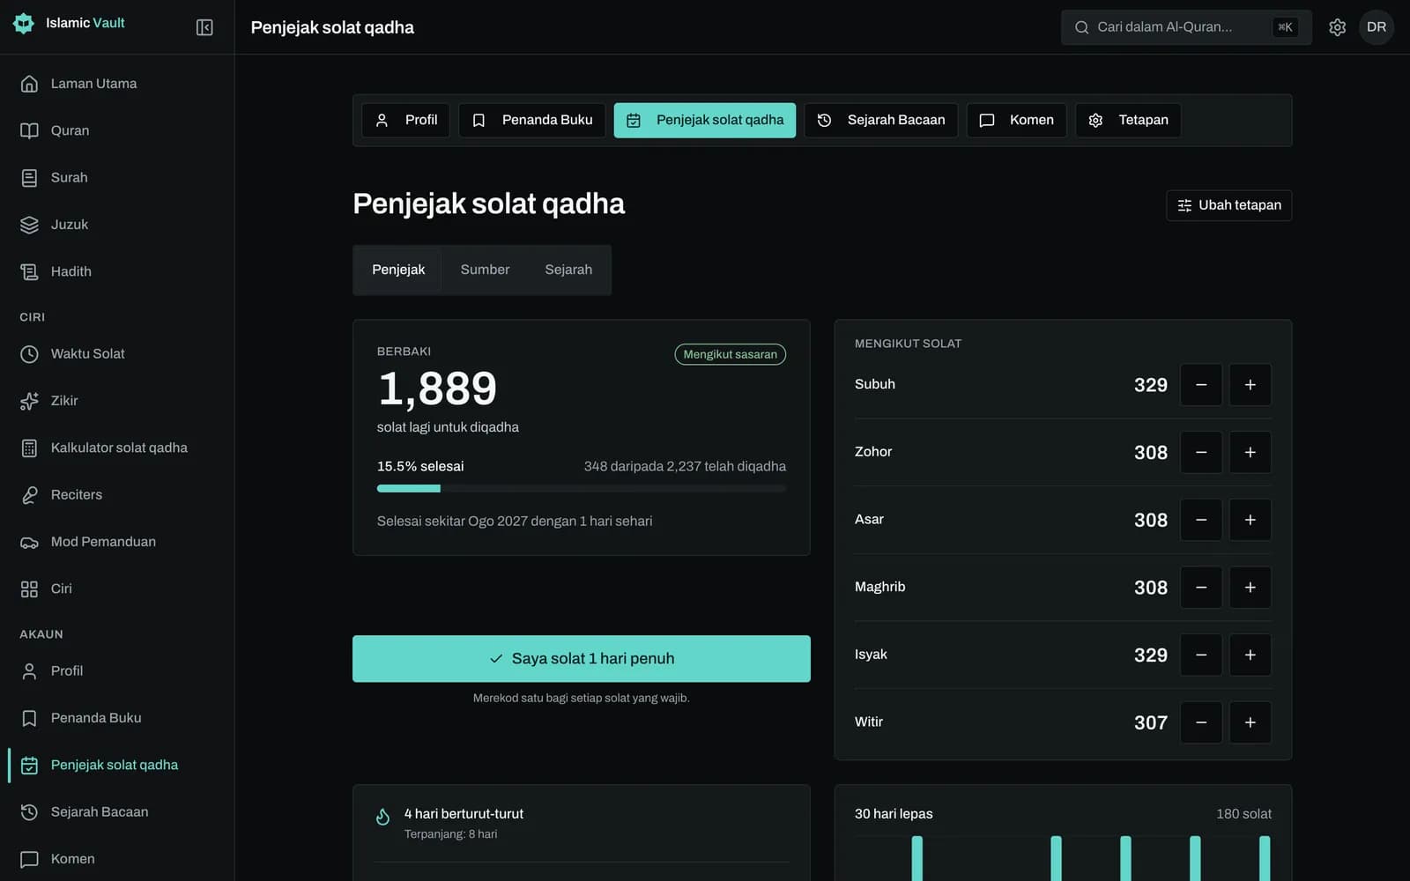Click the 4 hari berturut-turut streak text
This screenshot has width=1410, height=881.
tap(464, 814)
